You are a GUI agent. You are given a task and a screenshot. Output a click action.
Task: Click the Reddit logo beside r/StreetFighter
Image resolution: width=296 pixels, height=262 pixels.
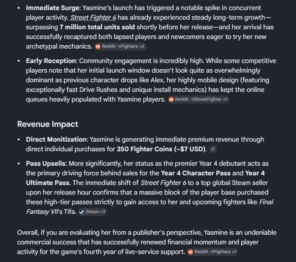coord(171,100)
